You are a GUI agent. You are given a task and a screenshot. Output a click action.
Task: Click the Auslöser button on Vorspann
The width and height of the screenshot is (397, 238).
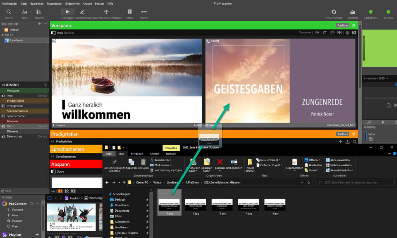point(342,25)
